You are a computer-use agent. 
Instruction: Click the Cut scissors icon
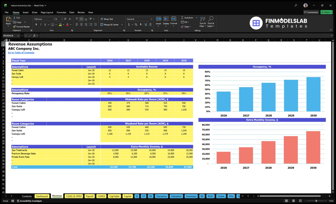[x=15, y=18]
